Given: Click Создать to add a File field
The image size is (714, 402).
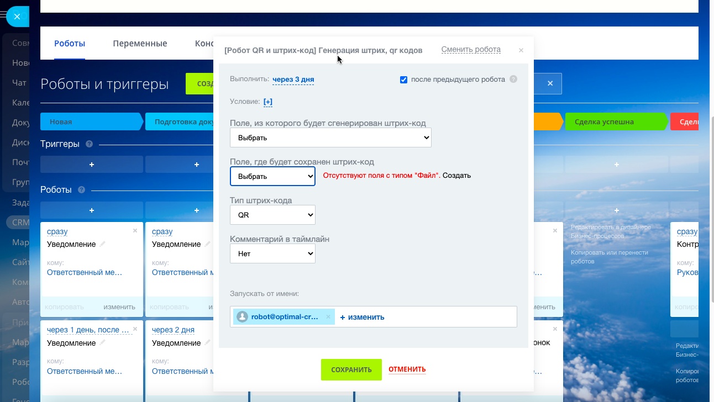Looking at the screenshot, I should tap(456, 176).
